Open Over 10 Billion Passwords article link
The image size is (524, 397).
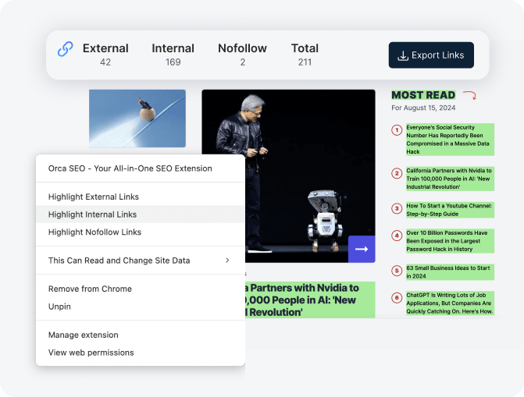click(450, 241)
